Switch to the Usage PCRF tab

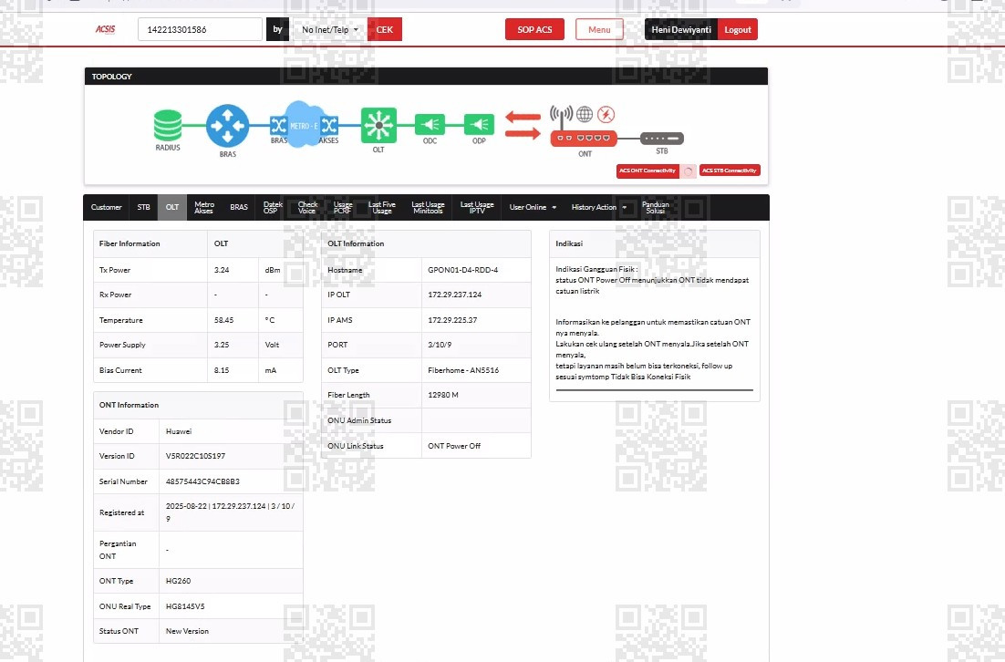click(x=343, y=208)
